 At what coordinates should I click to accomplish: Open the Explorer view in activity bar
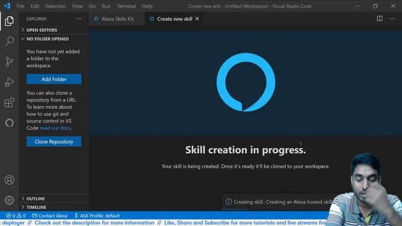point(9,21)
